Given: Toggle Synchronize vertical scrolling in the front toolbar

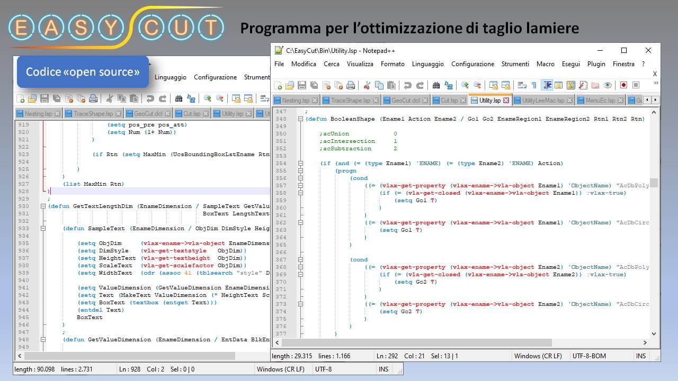Looking at the screenshot, I should 494,85.
